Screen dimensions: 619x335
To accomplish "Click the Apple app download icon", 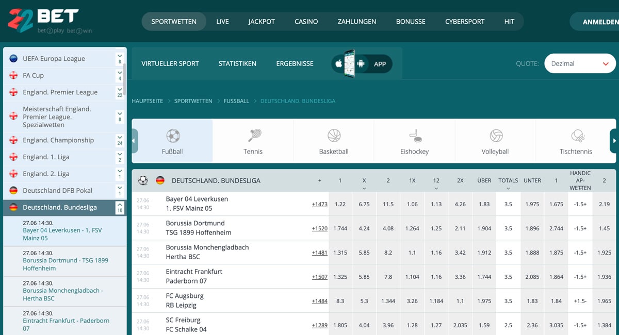I will tap(339, 64).
